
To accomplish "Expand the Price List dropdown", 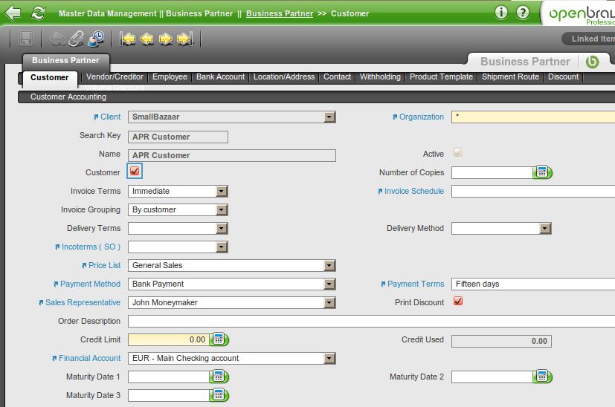I will 329,265.
